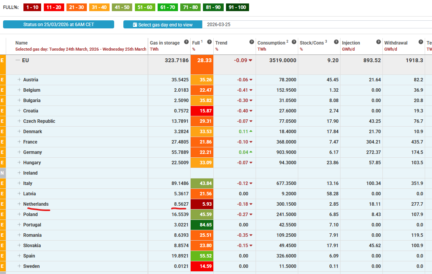Expand the Italy row
This screenshot has height=274, width=432.
[19, 183]
